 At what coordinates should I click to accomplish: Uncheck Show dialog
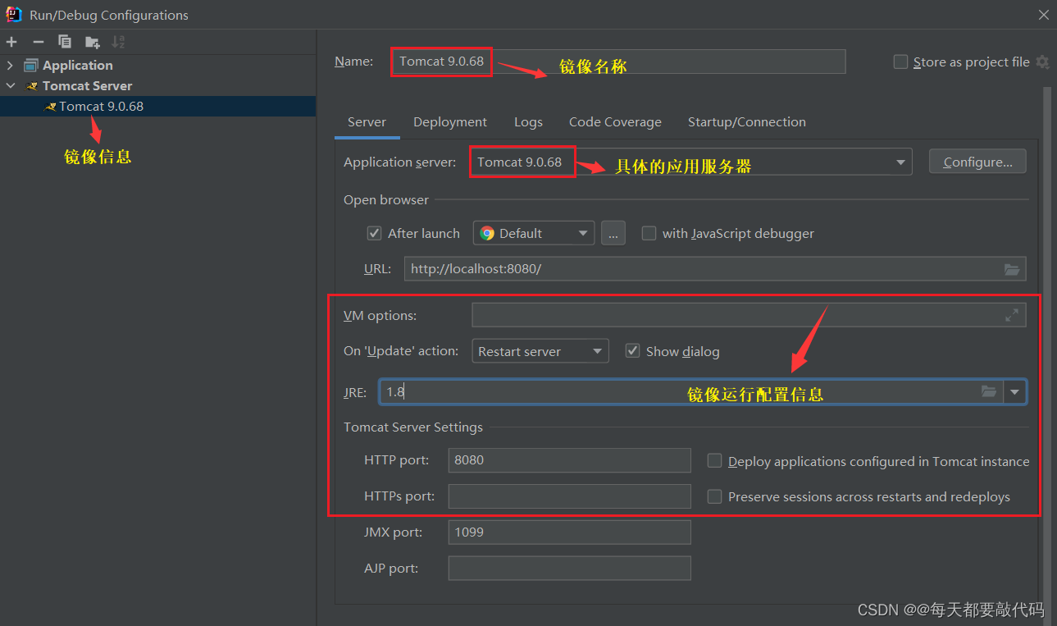click(x=632, y=351)
